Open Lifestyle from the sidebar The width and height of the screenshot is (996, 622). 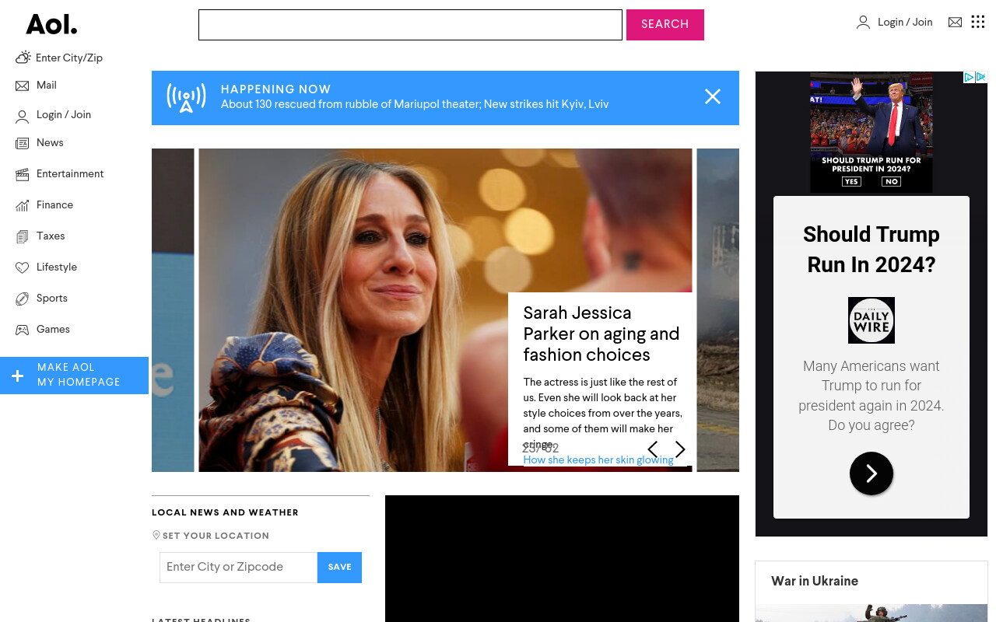pyautogui.click(x=57, y=267)
